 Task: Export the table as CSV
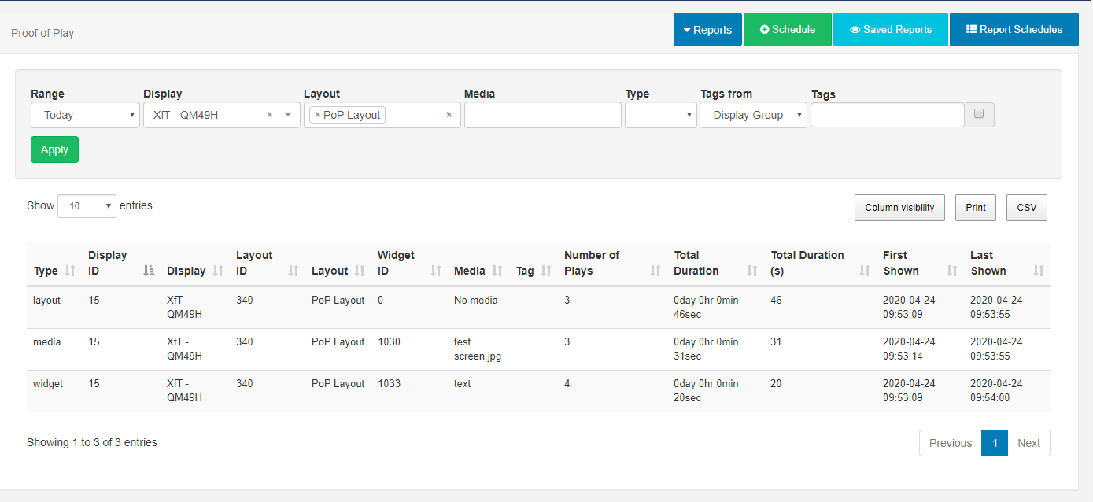pos(1026,208)
